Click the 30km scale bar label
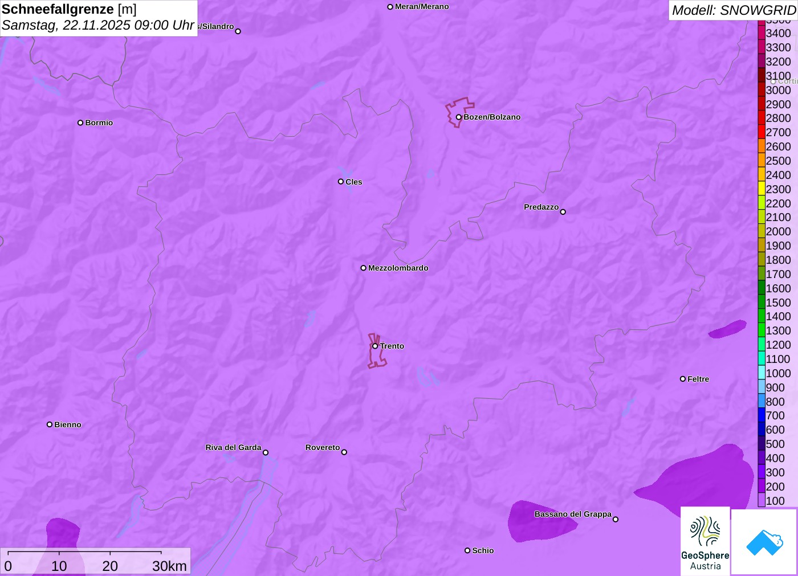Screen dimensions: 798x576 [169, 566]
